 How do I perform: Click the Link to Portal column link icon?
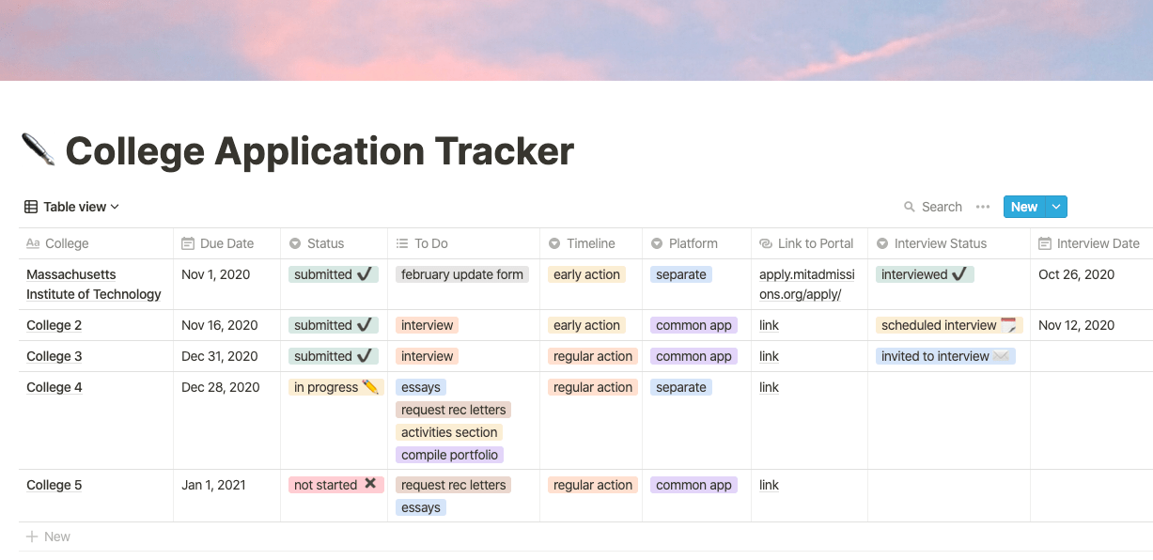pyautogui.click(x=766, y=243)
